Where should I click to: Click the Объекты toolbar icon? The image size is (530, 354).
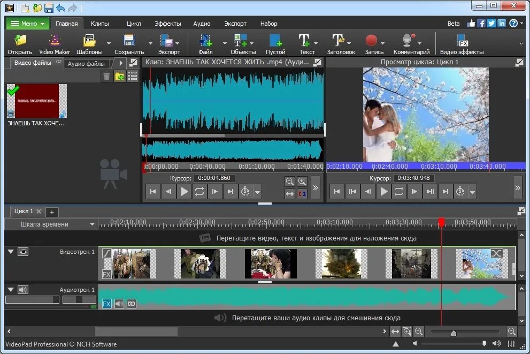[240, 41]
